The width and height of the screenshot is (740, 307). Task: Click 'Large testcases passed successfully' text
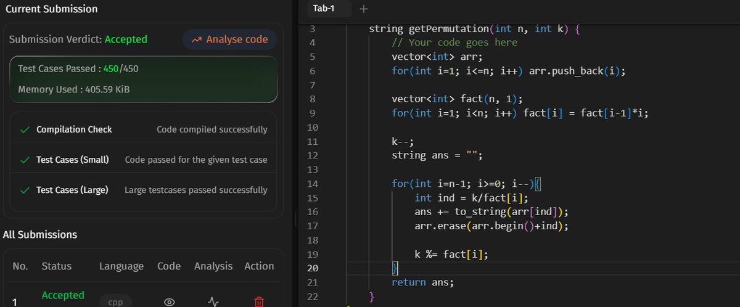[196, 190]
